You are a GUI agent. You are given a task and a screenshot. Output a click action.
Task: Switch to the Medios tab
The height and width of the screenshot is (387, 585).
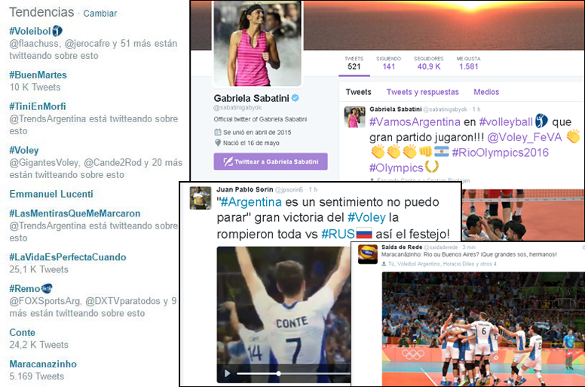(x=486, y=92)
